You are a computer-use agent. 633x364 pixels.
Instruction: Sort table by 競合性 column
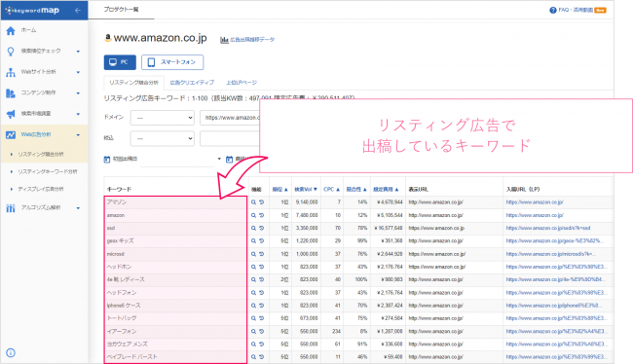tap(356, 189)
